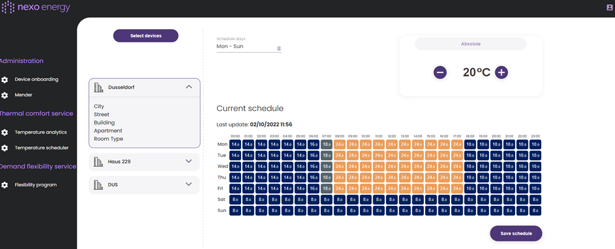The width and height of the screenshot is (615, 249).
Task: Click gear icon beside Mender
Action: click(x=5, y=95)
